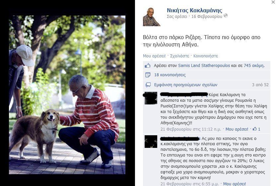Click the photo of man petting dog
276x186 pixels.
pyautogui.click(x=67, y=95)
